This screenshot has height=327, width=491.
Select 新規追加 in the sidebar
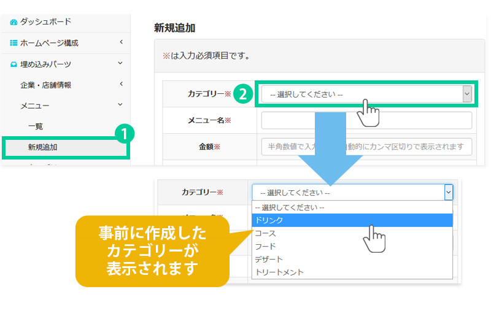pos(43,147)
